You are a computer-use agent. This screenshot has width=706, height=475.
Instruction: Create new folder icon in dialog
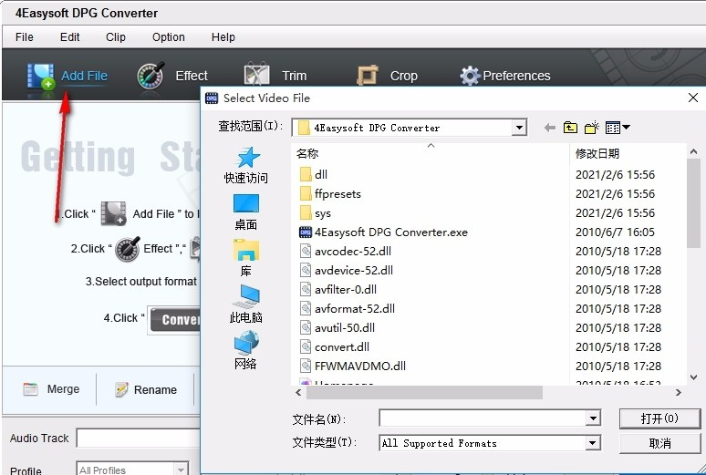(x=592, y=128)
